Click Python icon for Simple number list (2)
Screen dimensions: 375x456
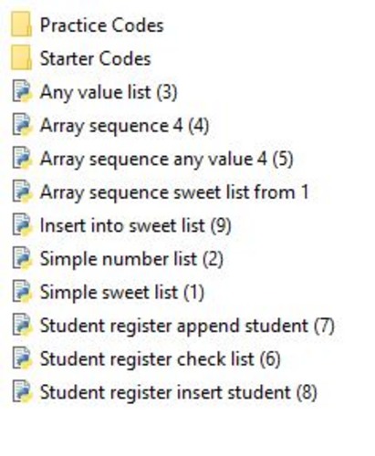point(22,258)
